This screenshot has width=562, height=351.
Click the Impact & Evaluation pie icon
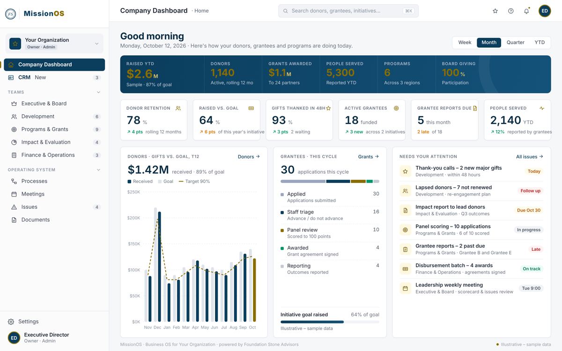(14, 142)
